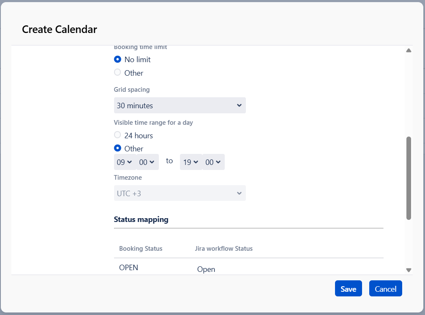Viewport: 425px width, 315px height.
Task: Click the 'Status mapping' section heading
Action: click(x=141, y=219)
